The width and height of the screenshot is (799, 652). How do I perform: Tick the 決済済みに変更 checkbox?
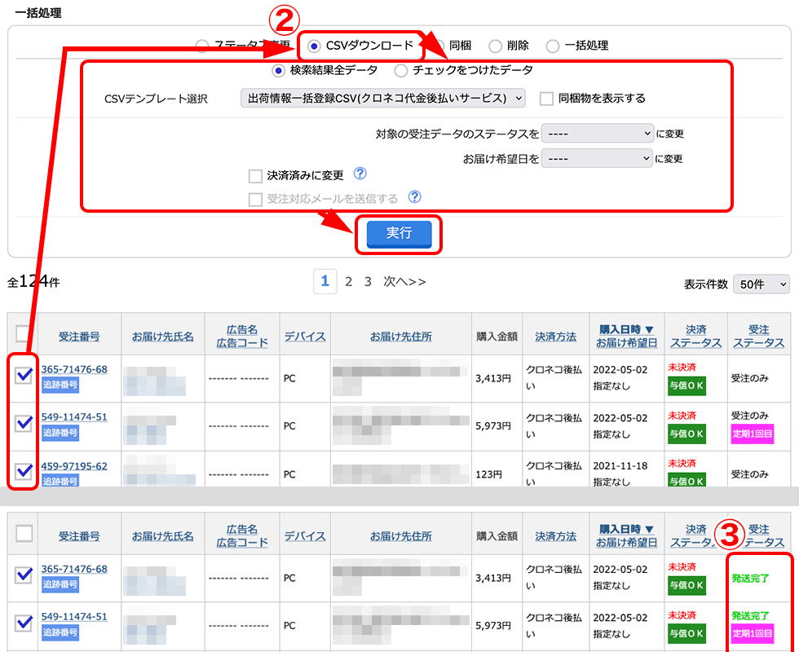(255, 176)
